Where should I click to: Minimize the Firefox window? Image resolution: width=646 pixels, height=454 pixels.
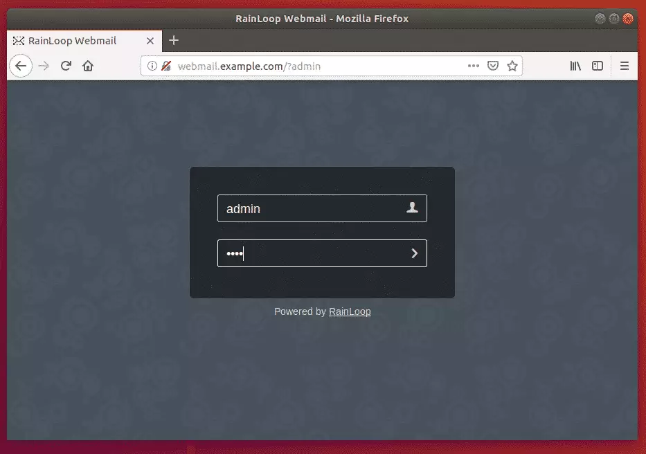click(x=600, y=19)
